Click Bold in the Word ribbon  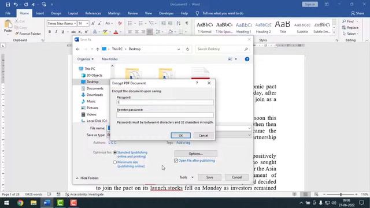pyautogui.click(x=50, y=32)
